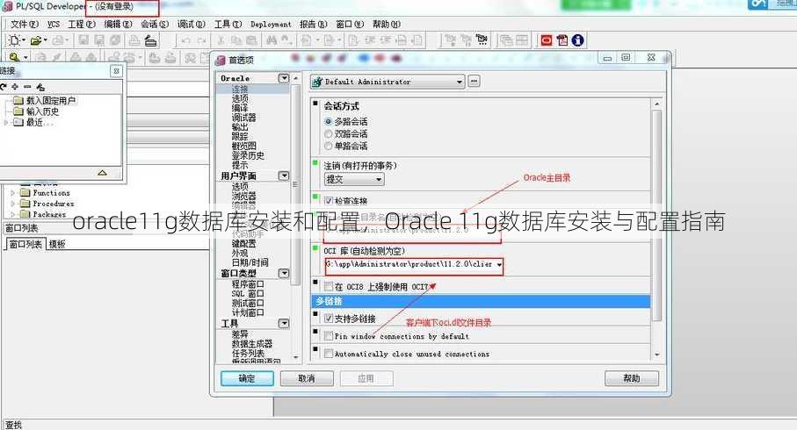Select the 单路会话 radio button
Viewport: 797px width, 430px height.
coord(328,147)
